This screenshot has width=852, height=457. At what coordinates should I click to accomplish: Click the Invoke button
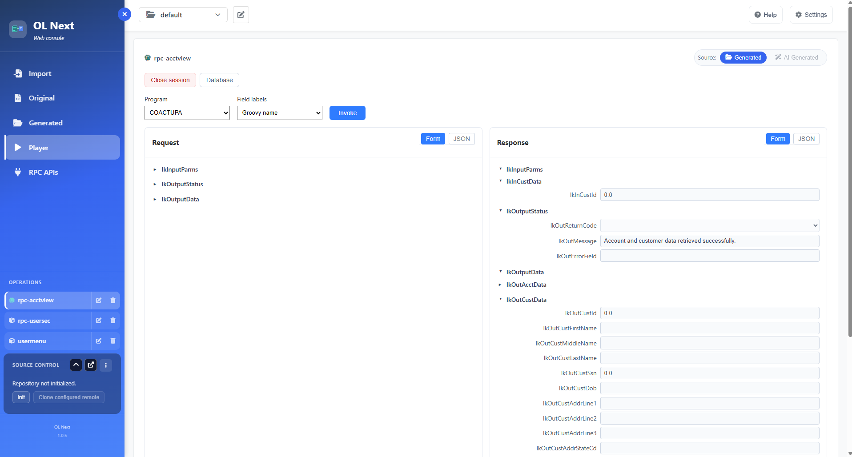pos(347,113)
